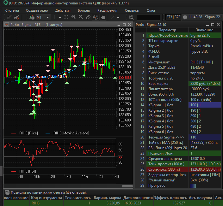The width and height of the screenshot is (223, 206).
Task: Click the RIH3 [Moving Average] legend entry
Action: coord(67,133)
